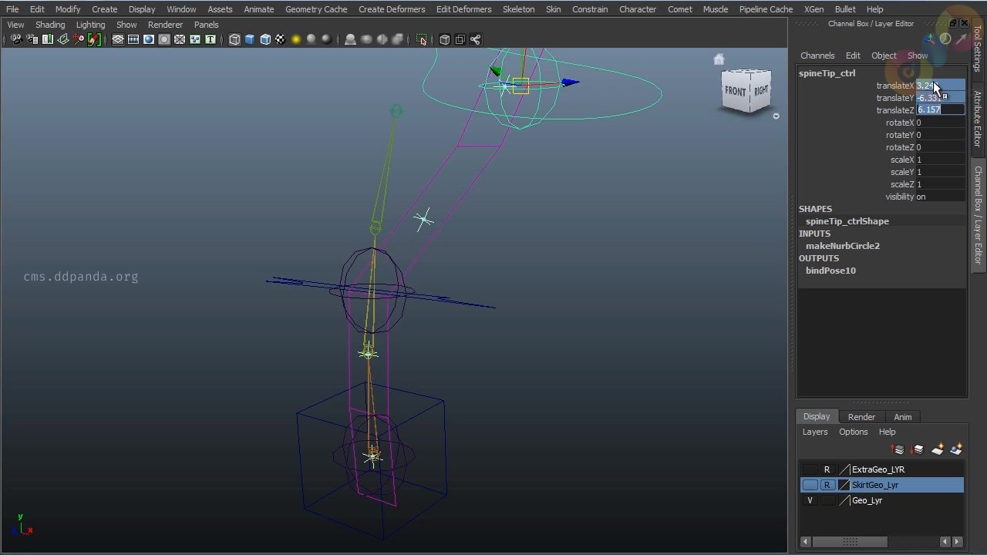Toggle the Grease Pencil icon
Image resolution: width=987 pixels, height=555 pixels.
(x=94, y=39)
